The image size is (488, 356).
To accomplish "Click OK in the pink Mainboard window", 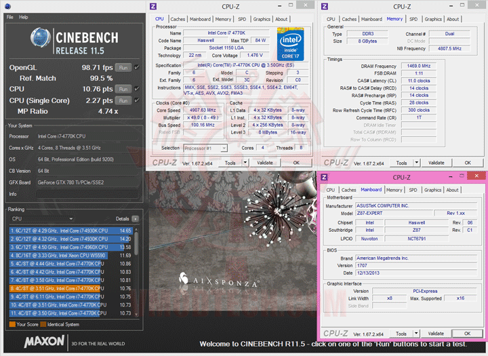I will [468, 333].
